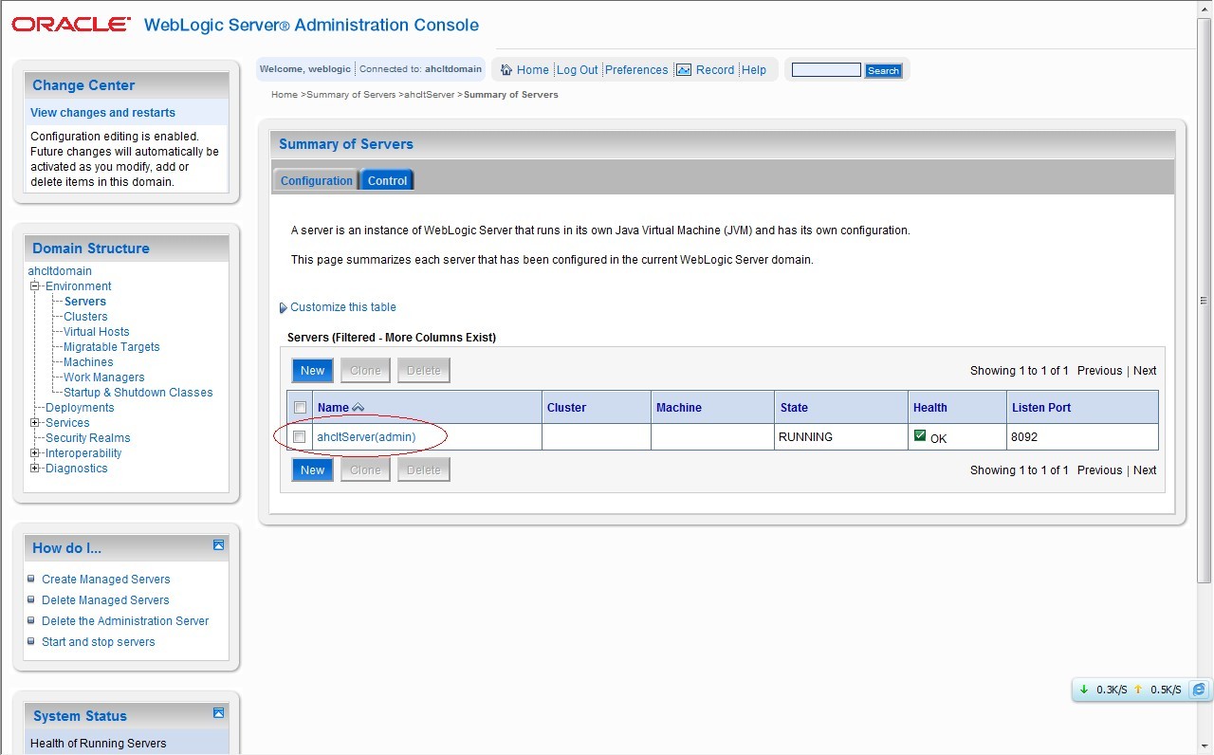
Task: Click the first Summary of Servers breadcrumb
Action: pyautogui.click(x=351, y=95)
